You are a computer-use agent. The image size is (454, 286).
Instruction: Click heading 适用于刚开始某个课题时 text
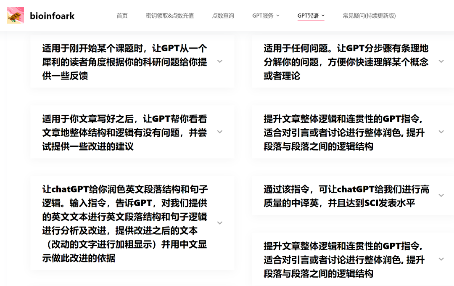pos(124,62)
